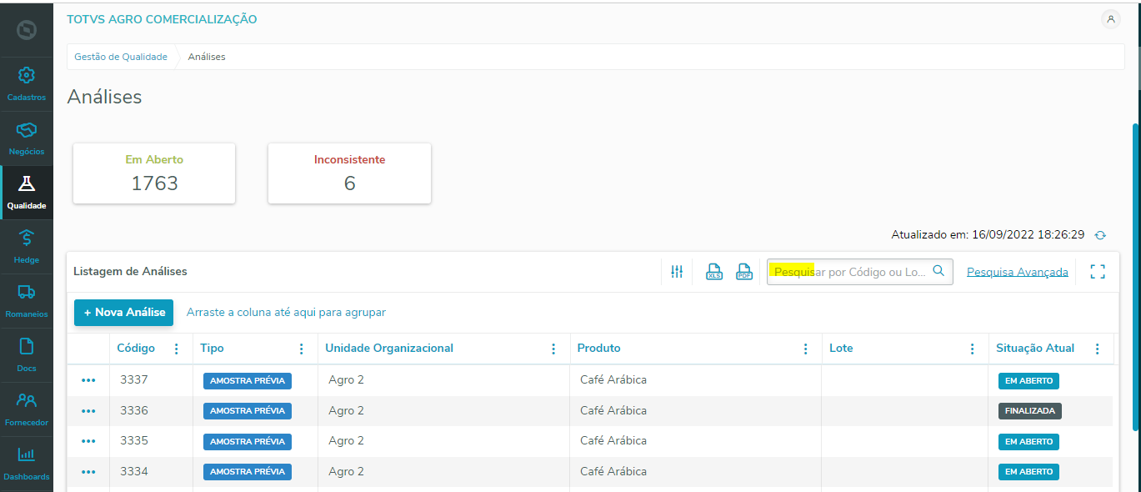Click Análises breadcrumb item

tap(207, 57)
